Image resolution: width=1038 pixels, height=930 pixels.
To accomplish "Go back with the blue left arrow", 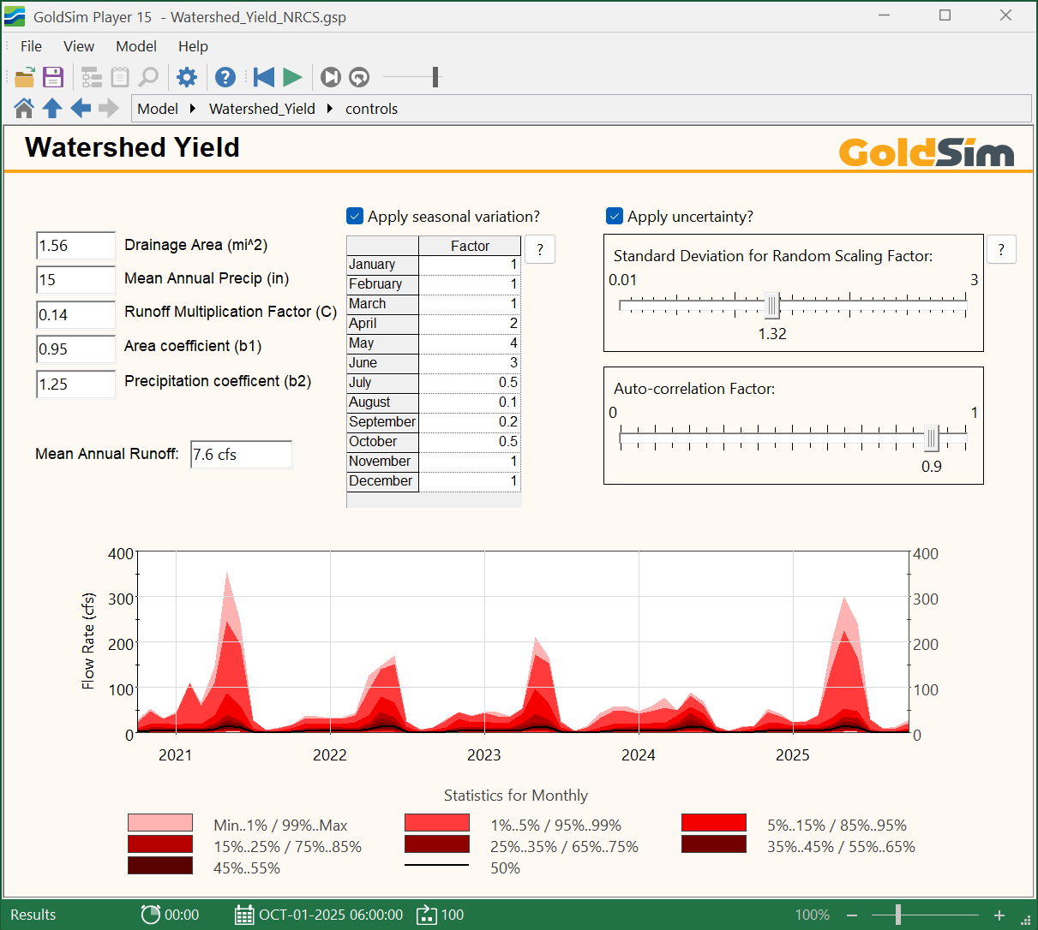I will (x=81, y=108).
